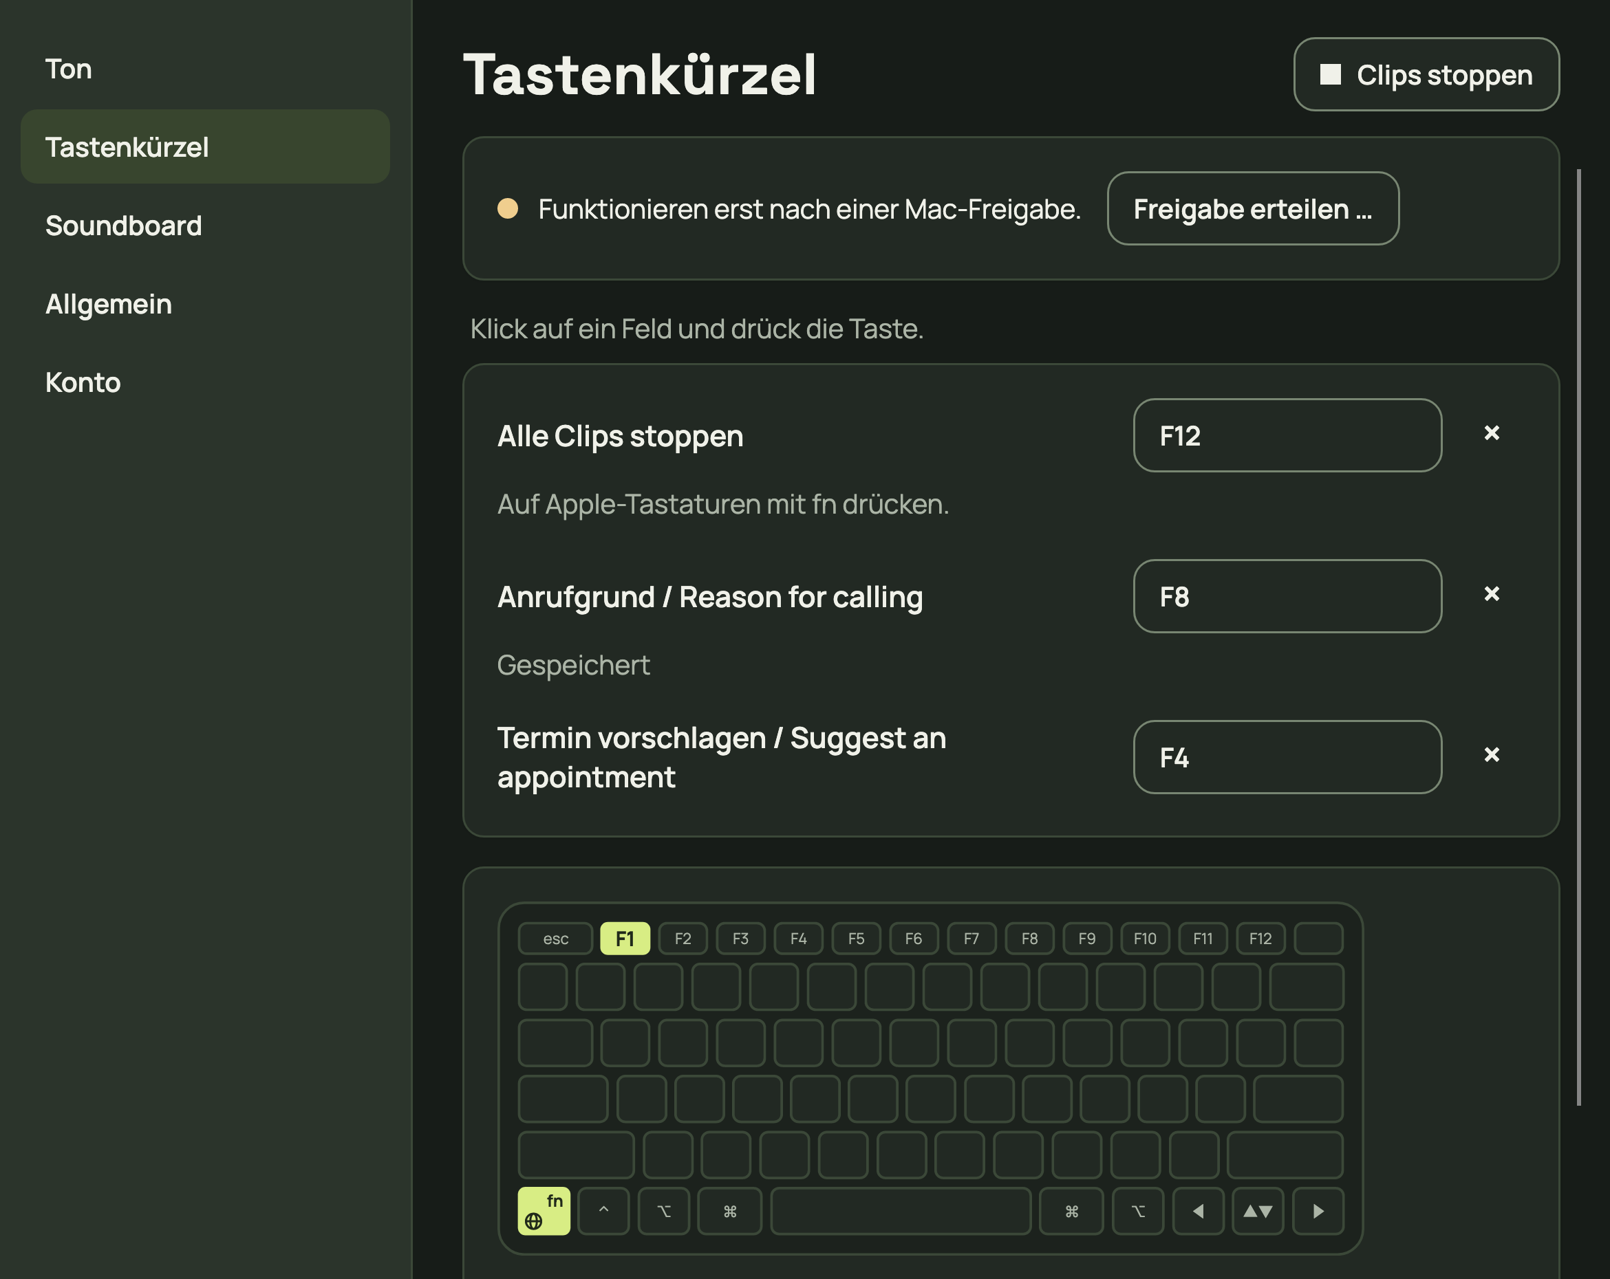Click the text "Auf Apple-Tastaturen mit fn drücken."

723,505
